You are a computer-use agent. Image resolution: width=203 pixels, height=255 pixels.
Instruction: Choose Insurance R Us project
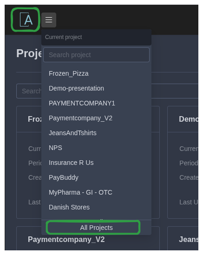tap(96, 163)
